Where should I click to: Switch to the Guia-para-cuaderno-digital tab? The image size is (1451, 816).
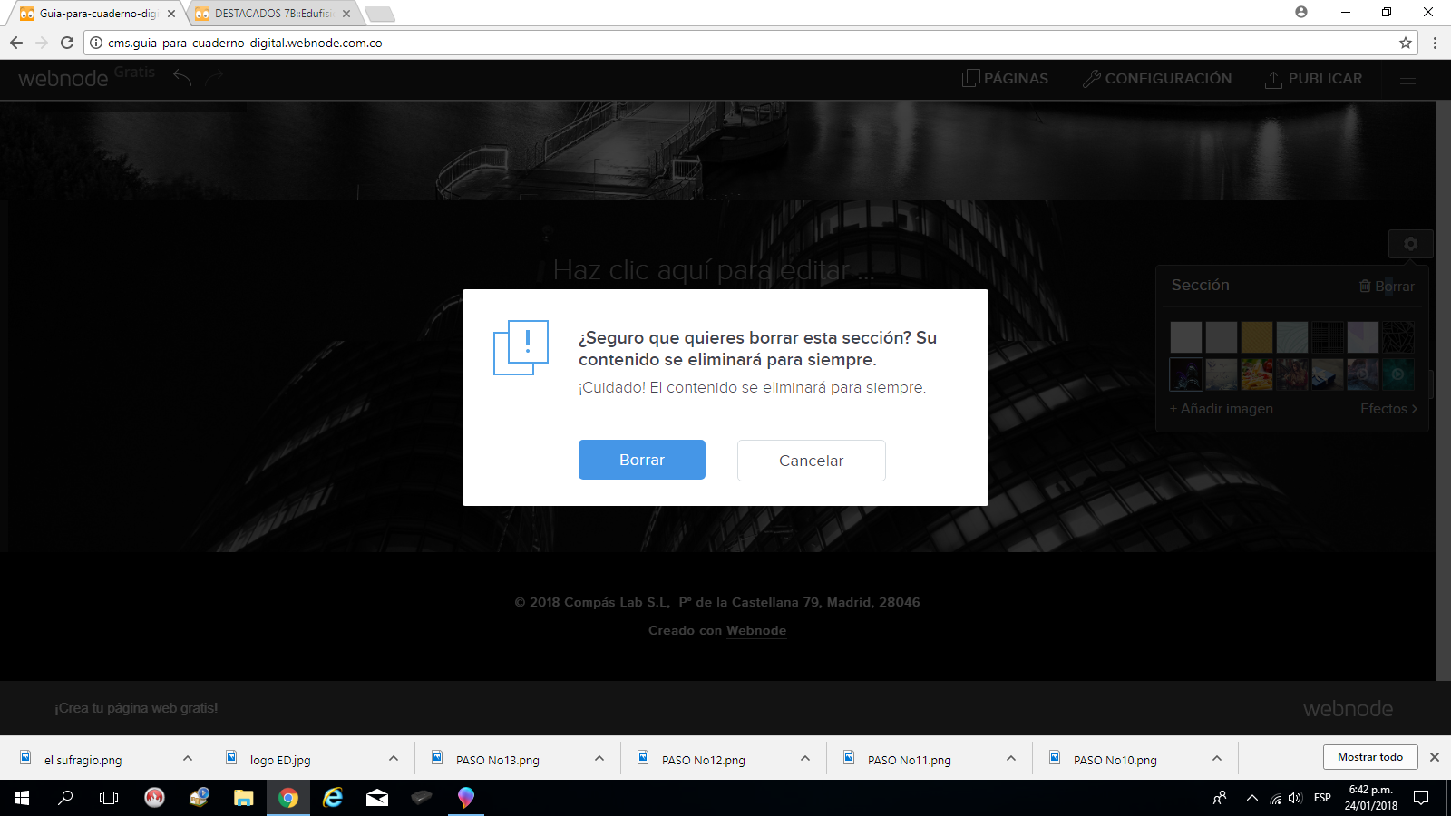coord(95,14)
